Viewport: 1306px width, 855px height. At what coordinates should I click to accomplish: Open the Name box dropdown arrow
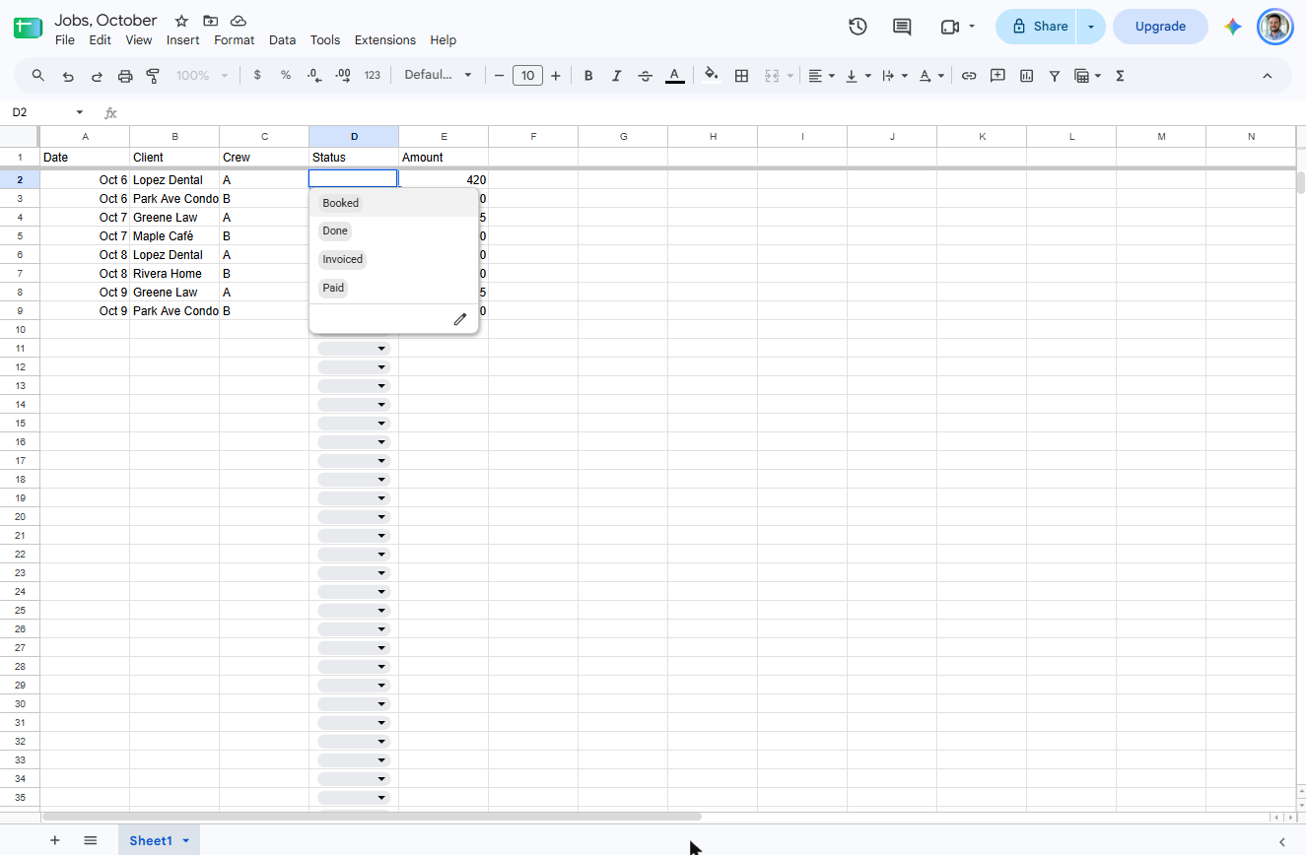click(80, 112)
